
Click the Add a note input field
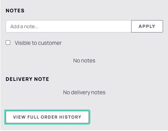click(x=68, y=26)
